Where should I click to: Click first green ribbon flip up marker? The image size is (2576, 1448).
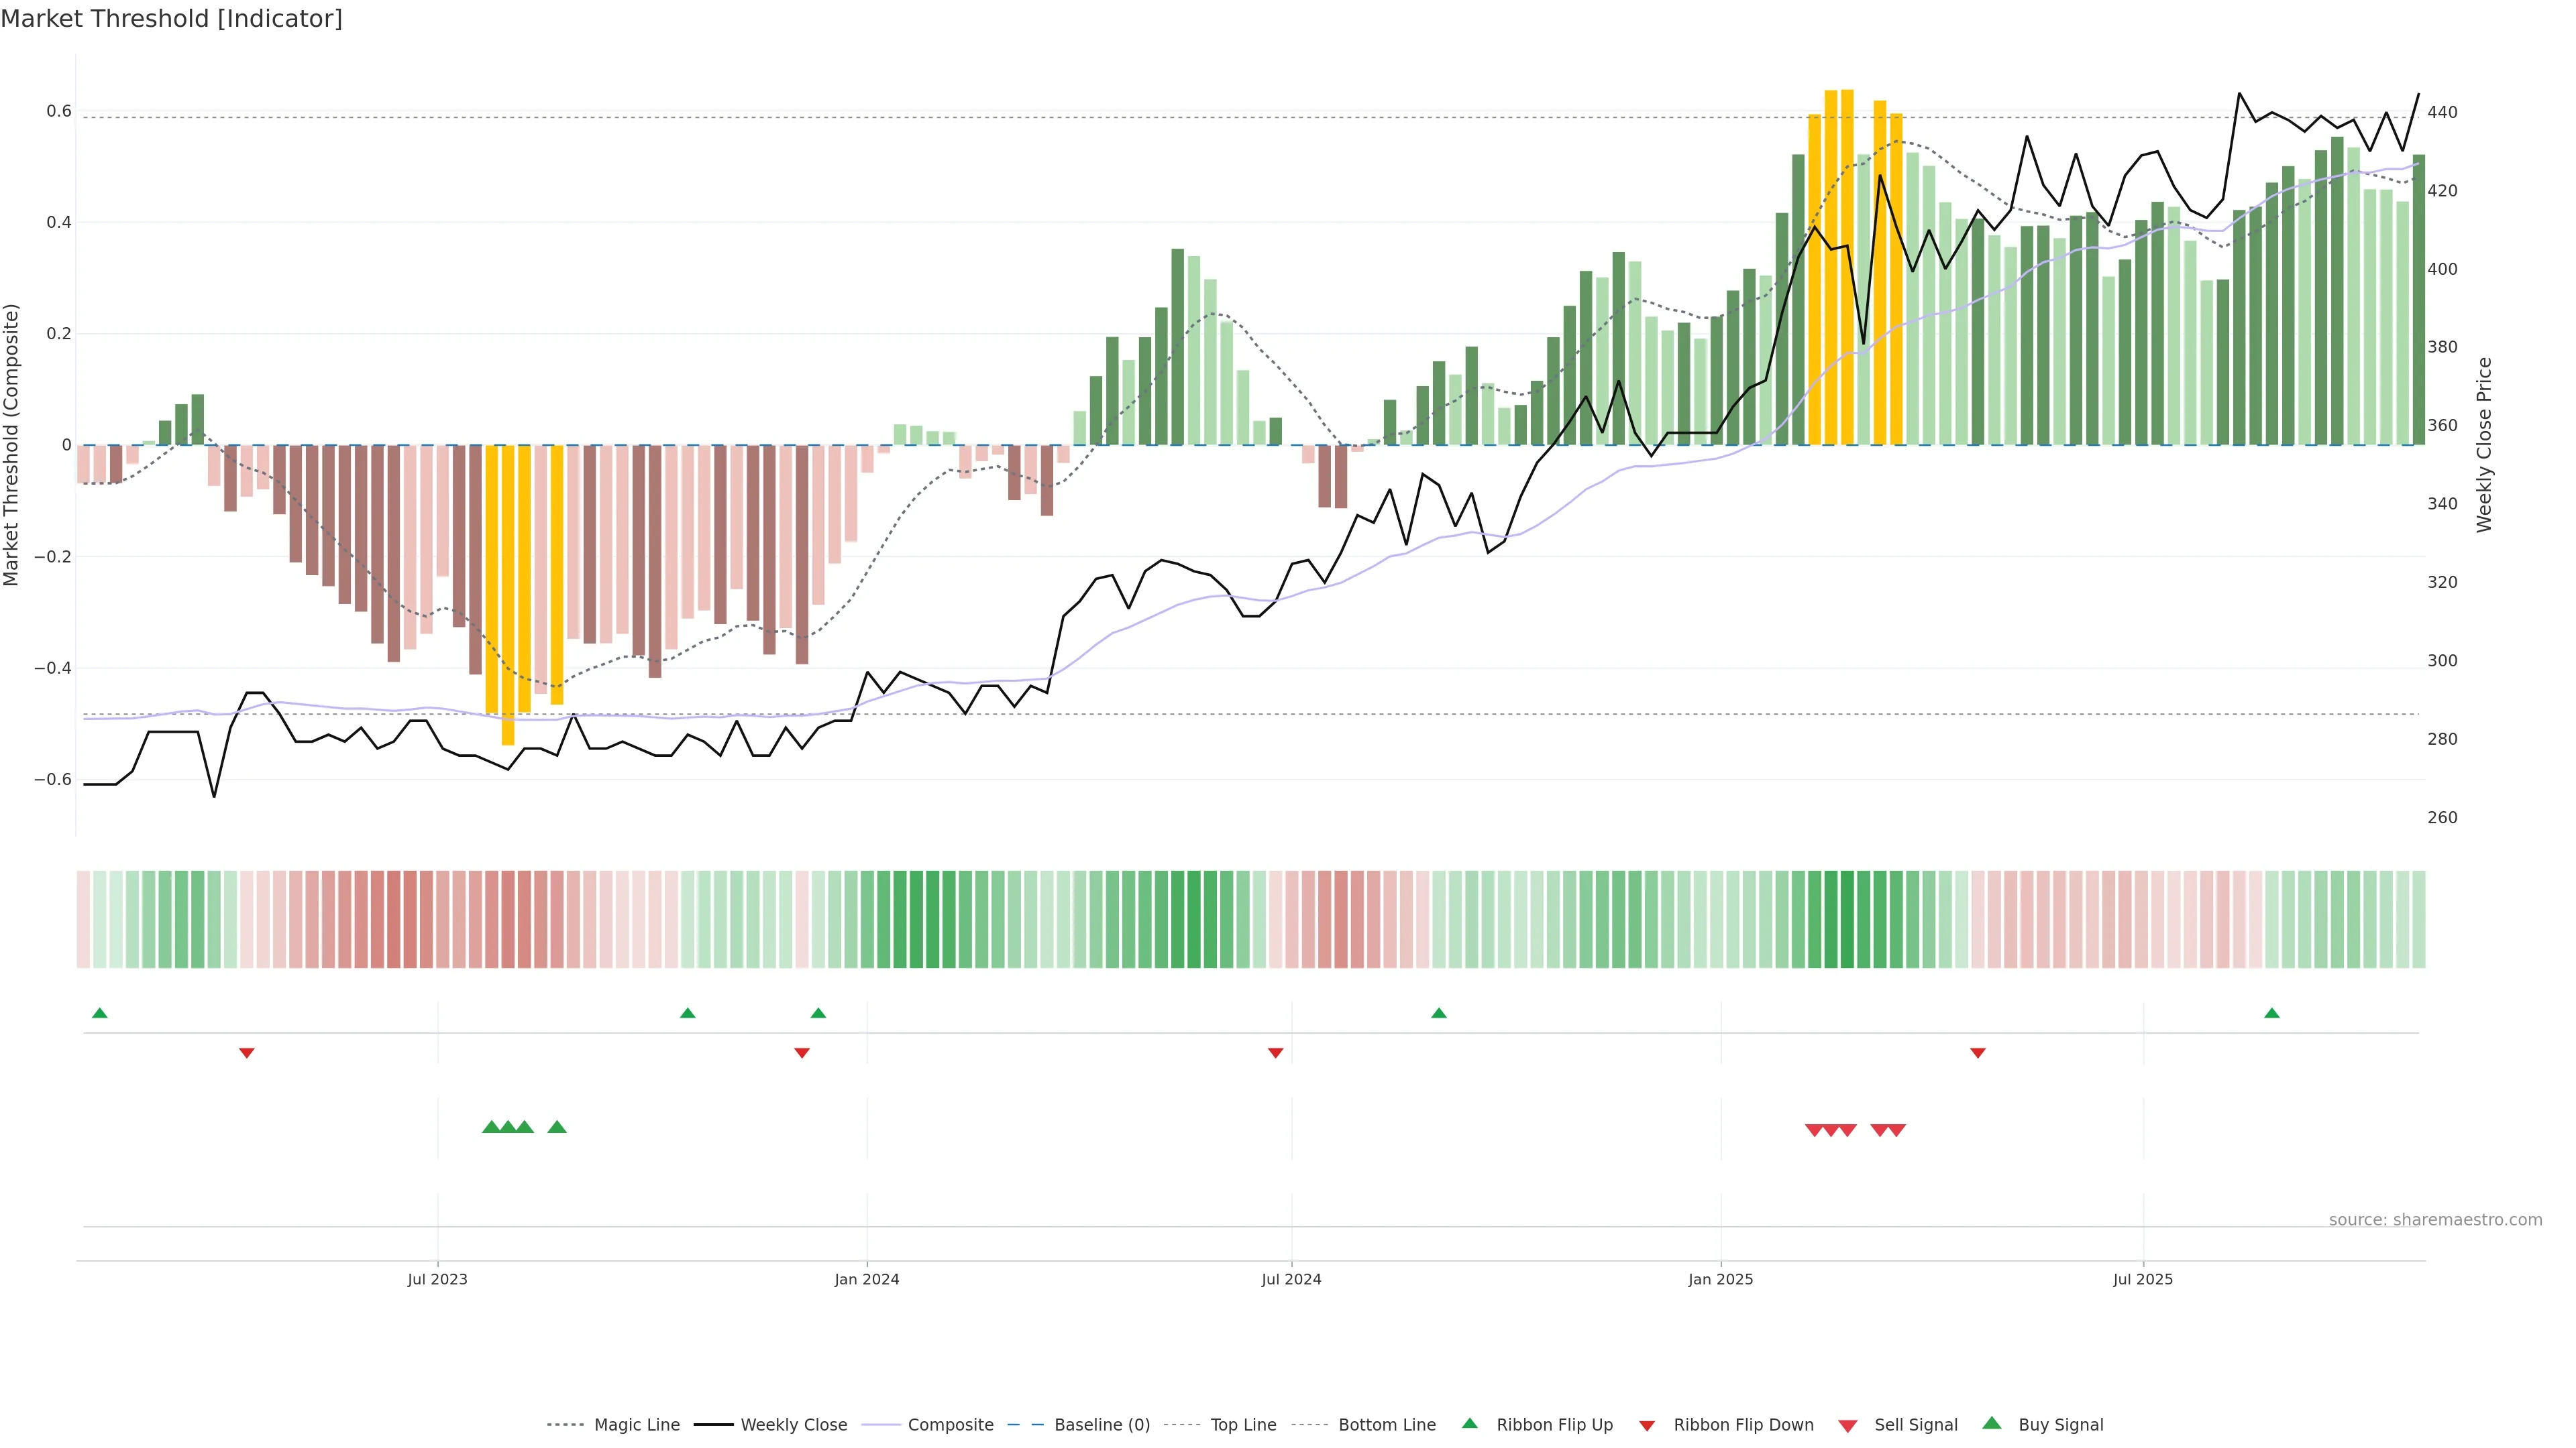(99, 1014)
